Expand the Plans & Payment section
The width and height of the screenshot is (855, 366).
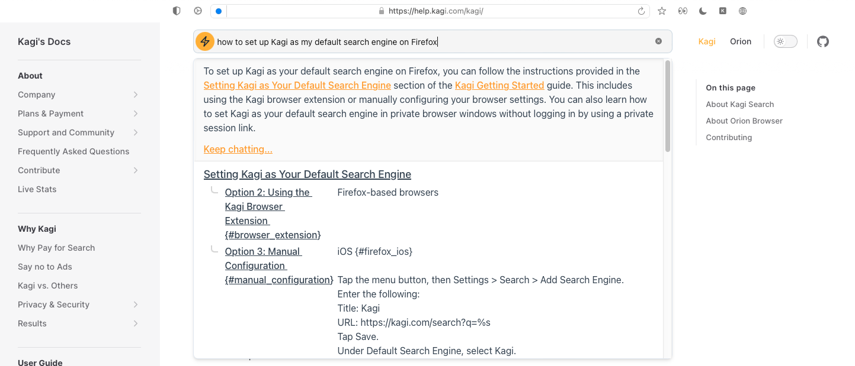(136, 114)
